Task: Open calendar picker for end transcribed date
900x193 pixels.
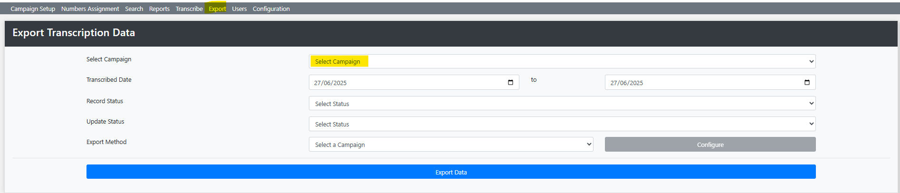Action: tap(807, 82)
